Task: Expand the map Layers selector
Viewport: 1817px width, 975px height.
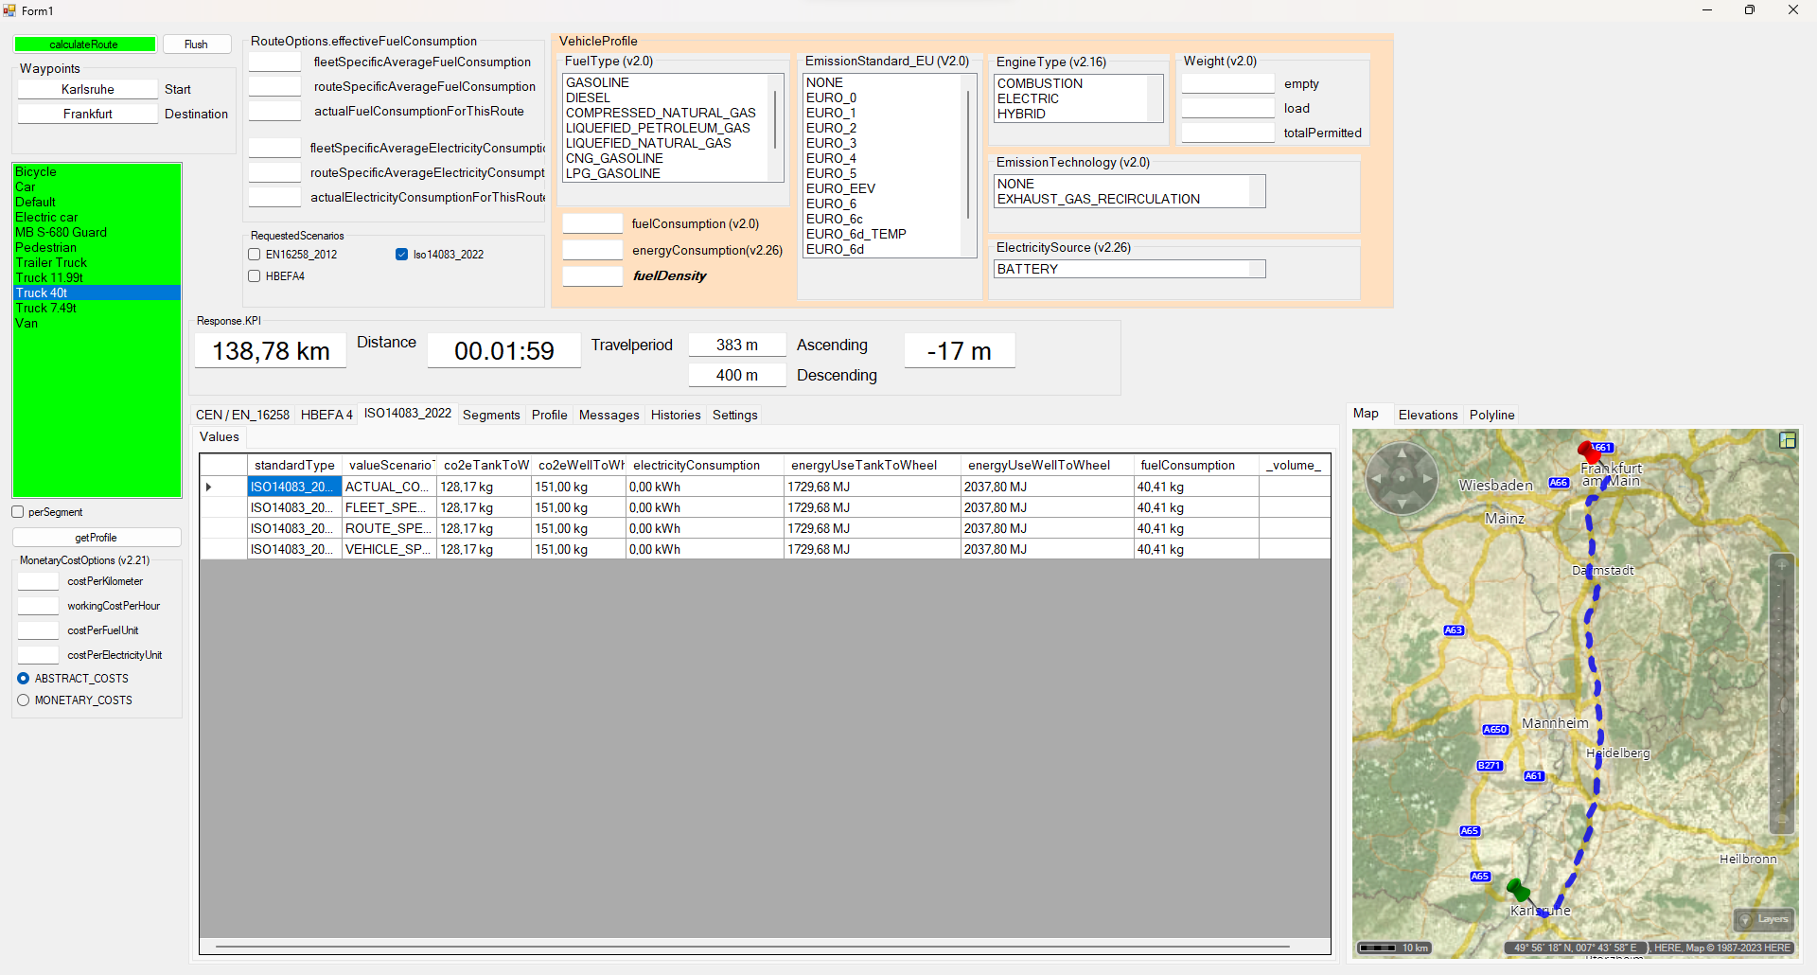Action: pos(1764,919)
